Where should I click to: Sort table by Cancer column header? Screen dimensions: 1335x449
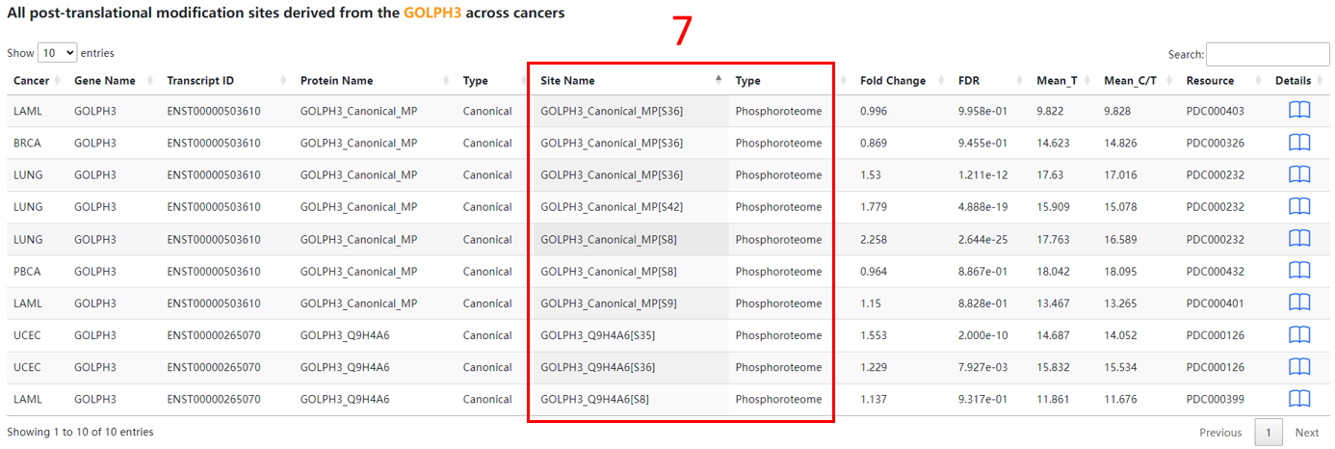click(32, 81)
